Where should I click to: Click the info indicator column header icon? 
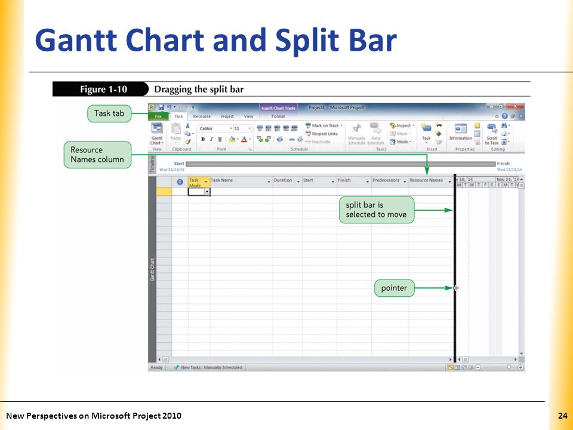tap(180, 182)
